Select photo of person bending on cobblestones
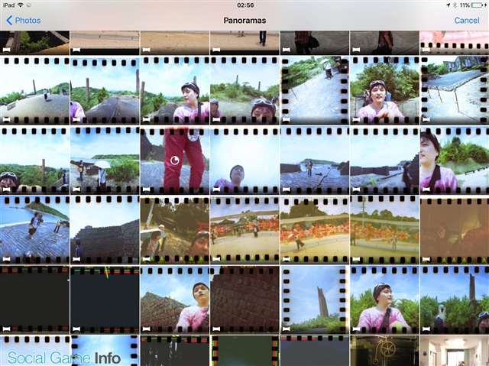This screenshot has width=489, height=366. pos(34,230)
